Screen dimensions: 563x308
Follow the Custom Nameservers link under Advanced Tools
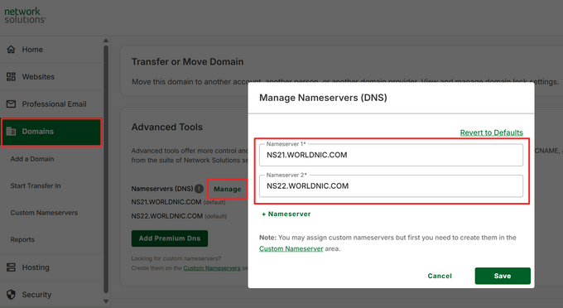[x=212, y=267]
